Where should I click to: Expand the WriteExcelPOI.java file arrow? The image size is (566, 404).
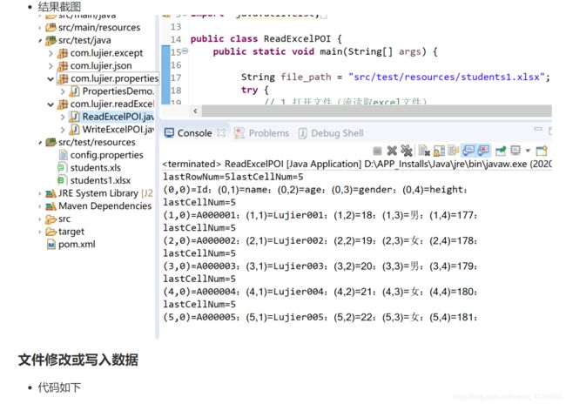[x=63, y=130]
